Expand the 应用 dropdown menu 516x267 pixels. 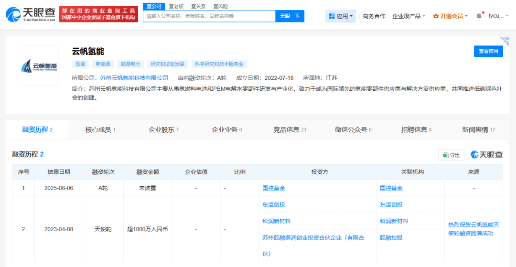(341, 16)
